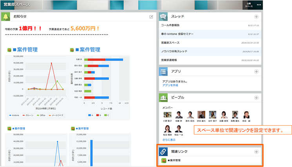
Task: Open profile photo of 小野 聡子
Action: [x=167, y=115]
